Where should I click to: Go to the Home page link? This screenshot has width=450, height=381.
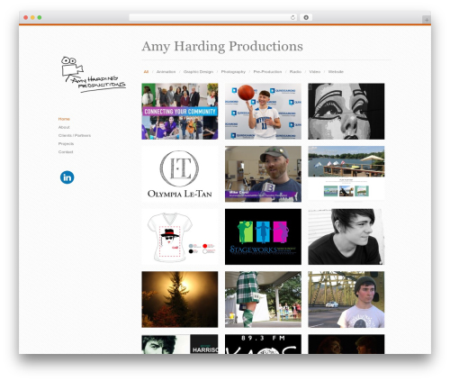[x=64, y=119]
